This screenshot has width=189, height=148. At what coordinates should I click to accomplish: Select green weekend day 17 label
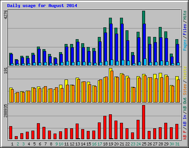coord(100,144)
